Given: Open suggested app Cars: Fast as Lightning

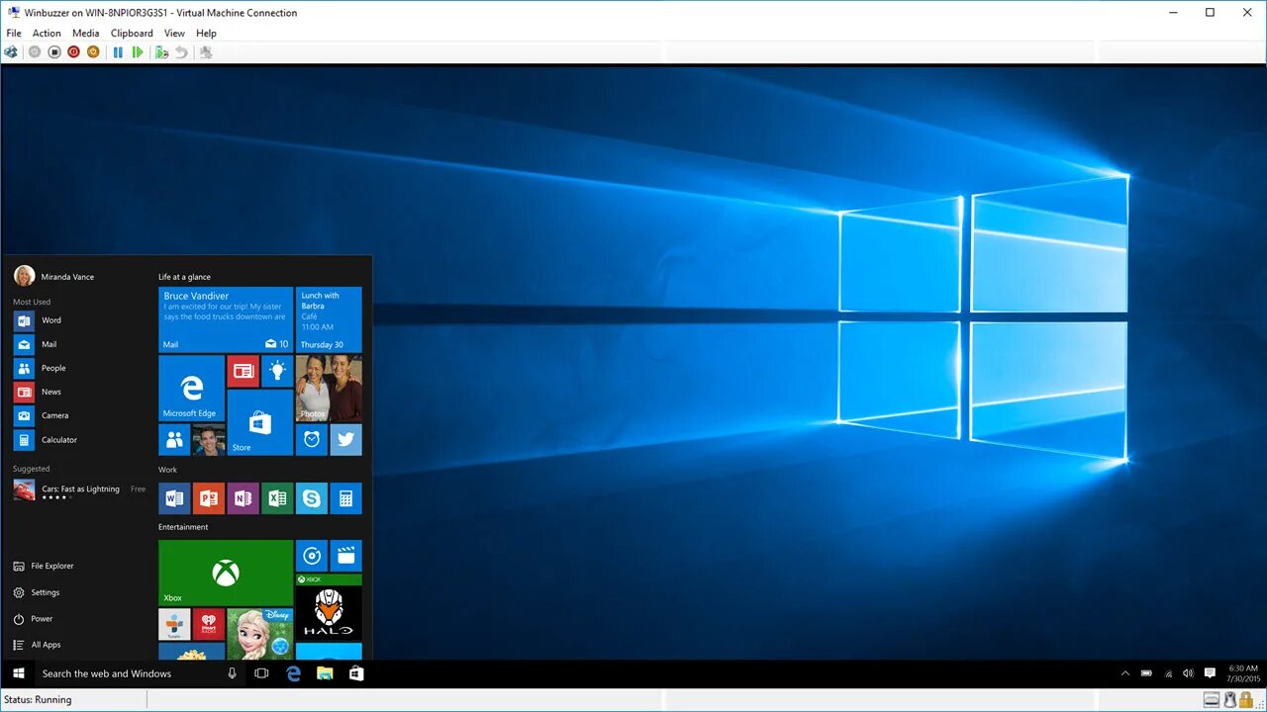Looking at the screenshot, I should (x=79, y=489).
